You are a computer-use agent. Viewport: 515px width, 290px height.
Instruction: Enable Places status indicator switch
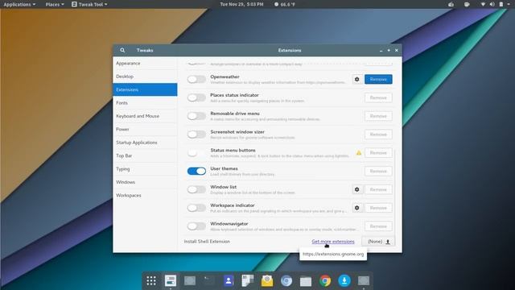point(196,97)
